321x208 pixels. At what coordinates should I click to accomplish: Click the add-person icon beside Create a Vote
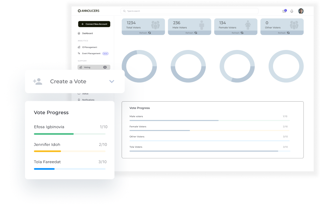click(x=37, y=81)
